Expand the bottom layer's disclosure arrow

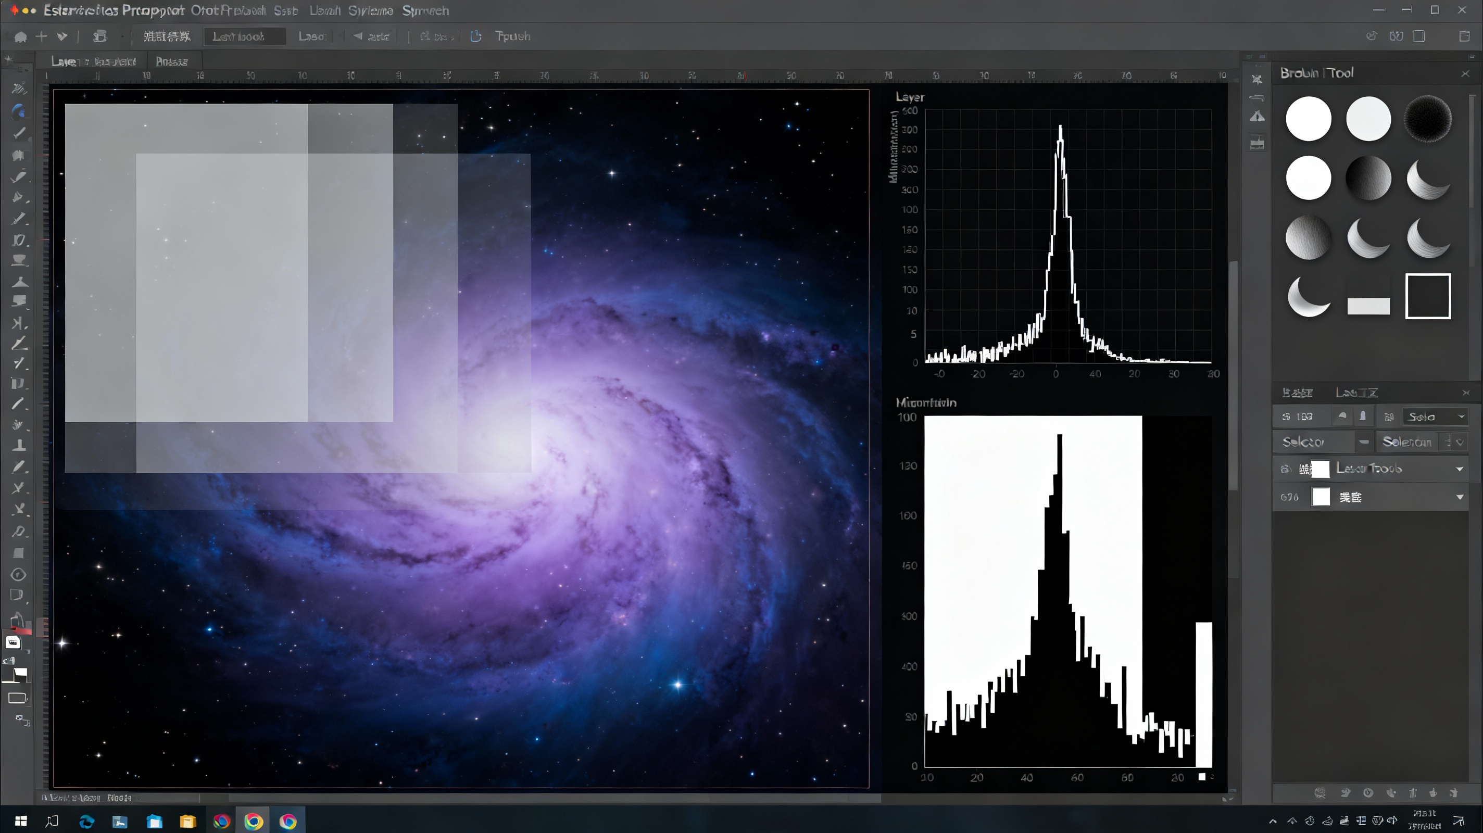point(1459,497)
